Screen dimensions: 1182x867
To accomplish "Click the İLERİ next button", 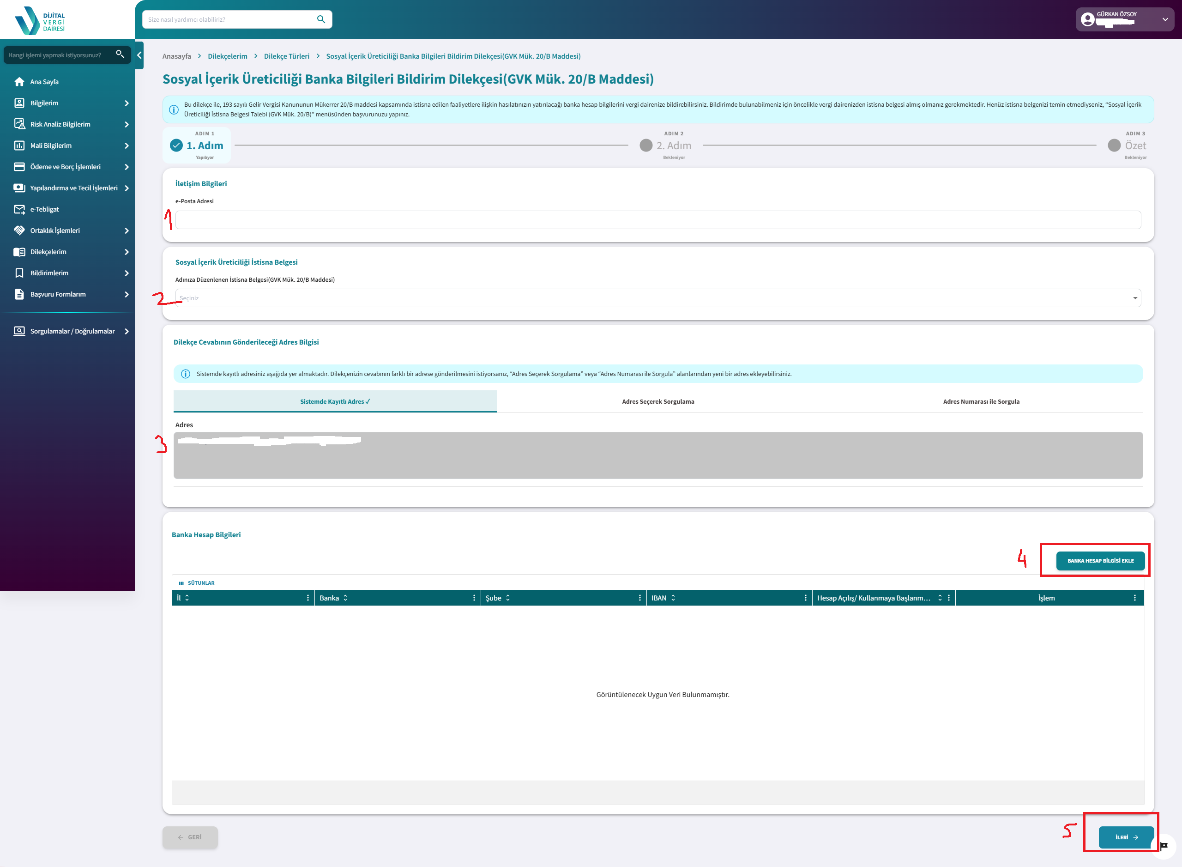I will 1126,837.
